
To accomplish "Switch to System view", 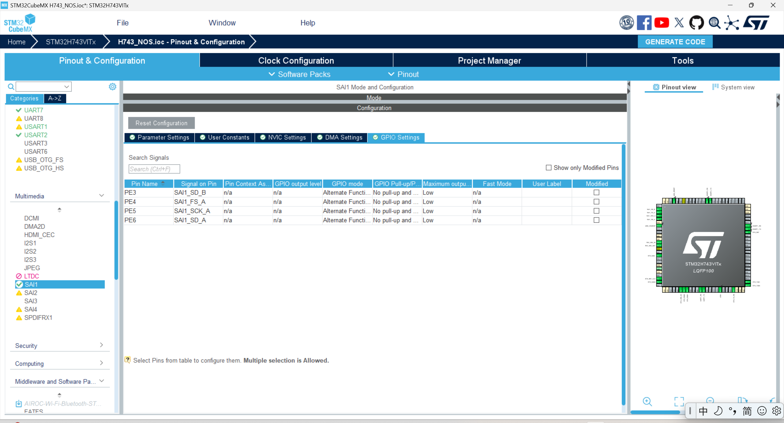I will tap(733, 87).
